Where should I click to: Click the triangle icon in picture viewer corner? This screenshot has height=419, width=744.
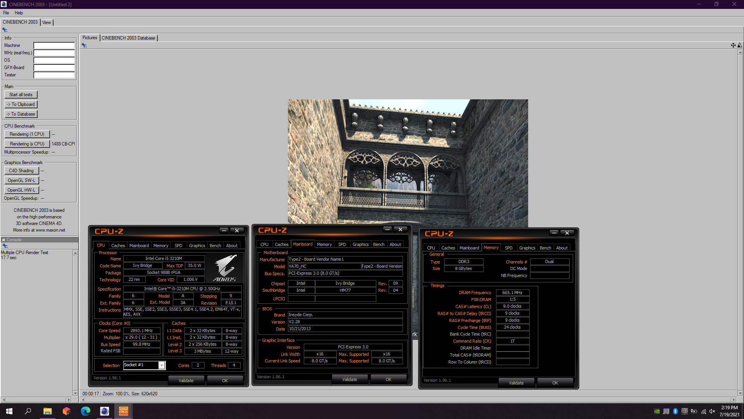click(x=740, y=45)
